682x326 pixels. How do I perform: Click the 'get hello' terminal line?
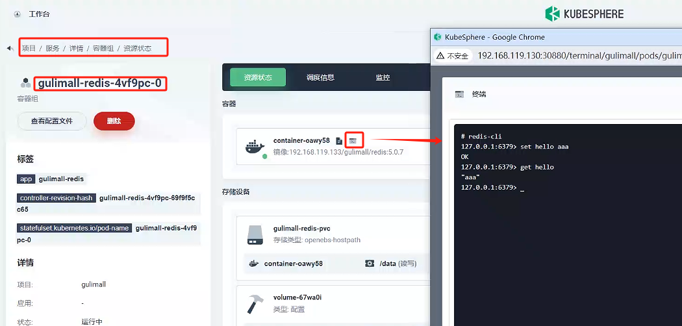click(507, 168)
